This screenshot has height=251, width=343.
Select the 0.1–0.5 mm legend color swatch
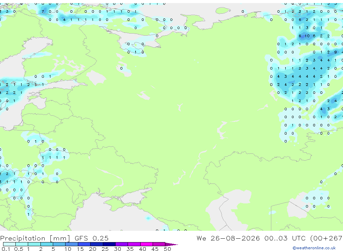(9, 244)
